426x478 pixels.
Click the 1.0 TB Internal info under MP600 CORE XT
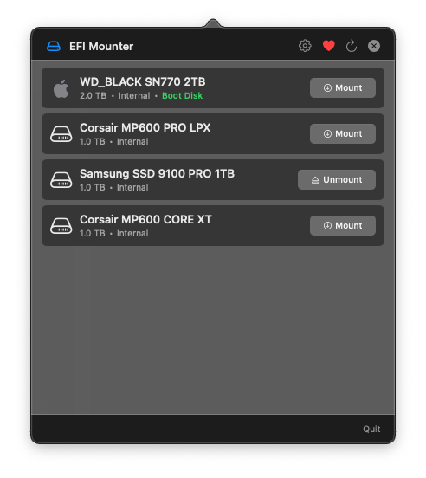coord(114,234)
